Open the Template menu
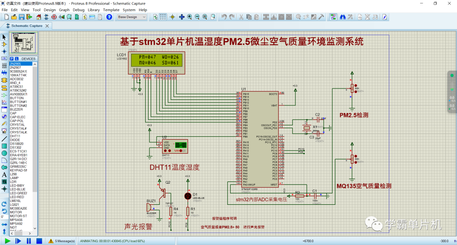The image size is (457, 245). [x=111, y=10]
